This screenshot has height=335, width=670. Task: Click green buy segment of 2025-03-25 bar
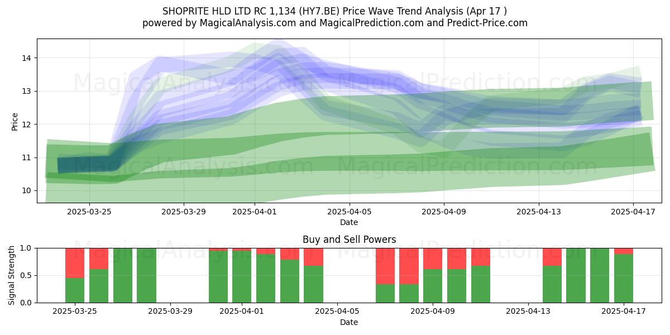pos(75,290)
